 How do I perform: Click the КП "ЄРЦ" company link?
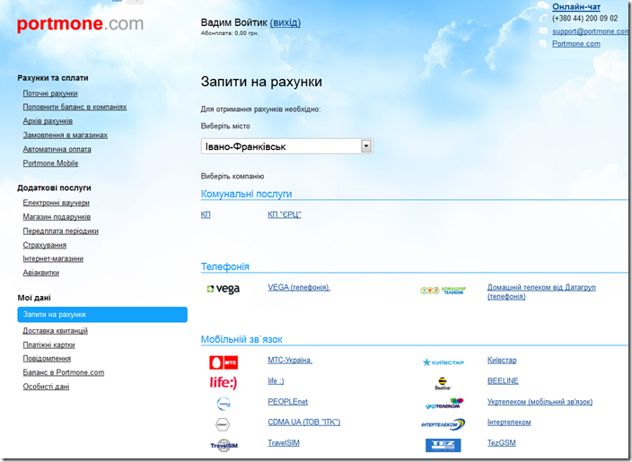click(x=285, y=215)
